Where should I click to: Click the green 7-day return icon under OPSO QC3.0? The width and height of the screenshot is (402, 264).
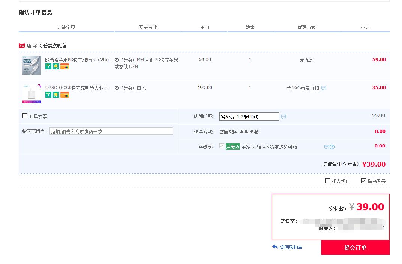click(48, 95)
